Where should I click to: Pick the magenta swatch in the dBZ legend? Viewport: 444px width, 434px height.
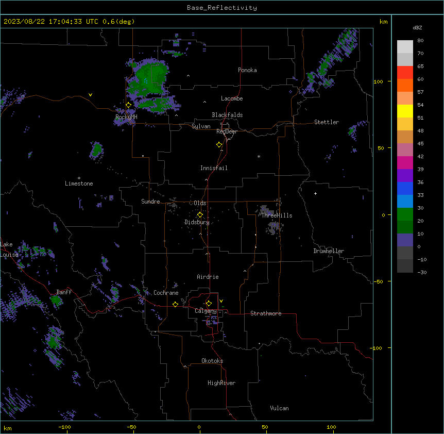pos(405,162)
